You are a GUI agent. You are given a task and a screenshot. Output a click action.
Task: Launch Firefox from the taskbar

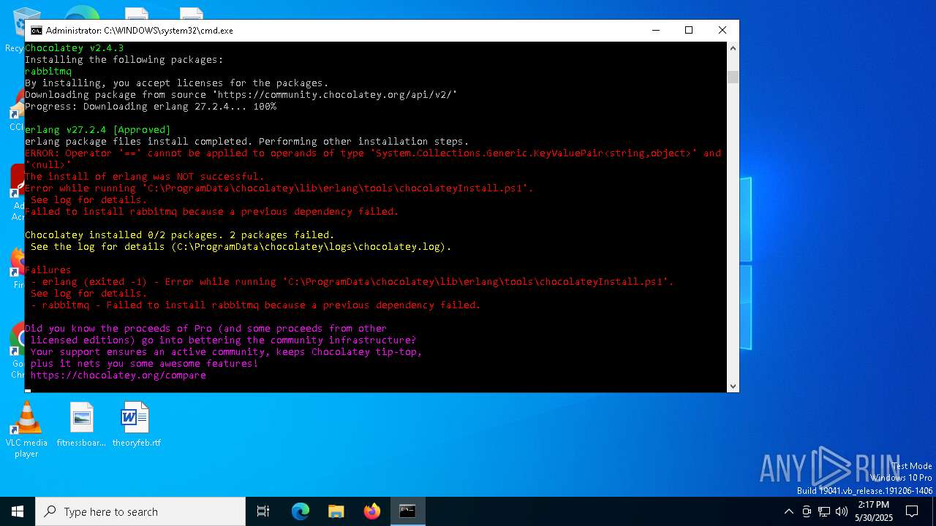click(x=371, y=511)
